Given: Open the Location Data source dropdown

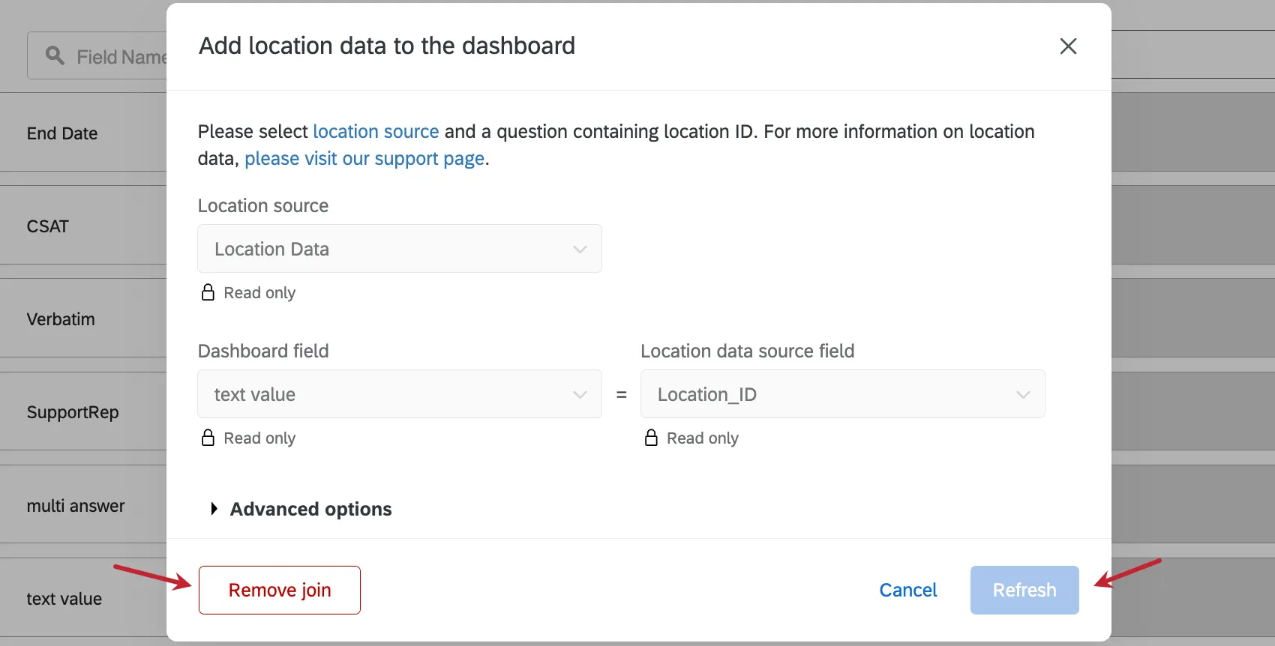Looking at the screenshot, I should 399,249.
